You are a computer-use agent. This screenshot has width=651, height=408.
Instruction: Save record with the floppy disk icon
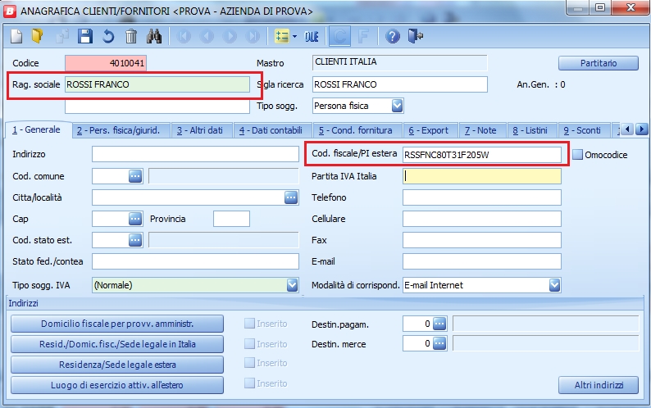coord(85,37)
